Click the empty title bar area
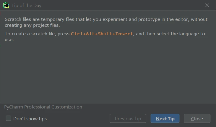This screenshot has width=216, height=127. tap(118, 5)
